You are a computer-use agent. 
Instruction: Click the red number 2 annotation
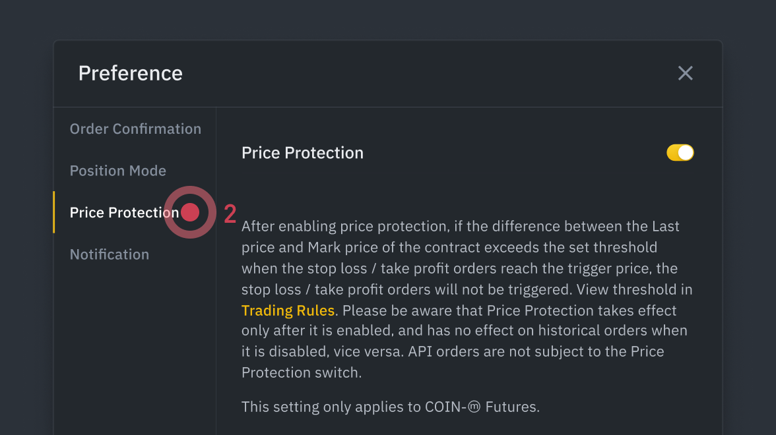(230, 214)
